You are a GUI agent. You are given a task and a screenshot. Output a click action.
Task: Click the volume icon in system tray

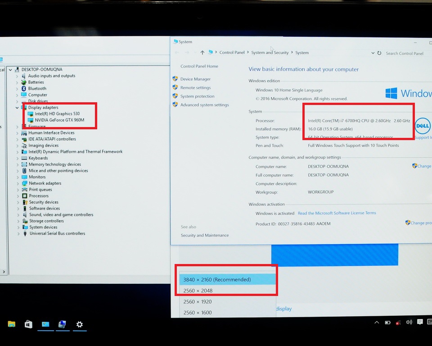(x=409, y=322)
